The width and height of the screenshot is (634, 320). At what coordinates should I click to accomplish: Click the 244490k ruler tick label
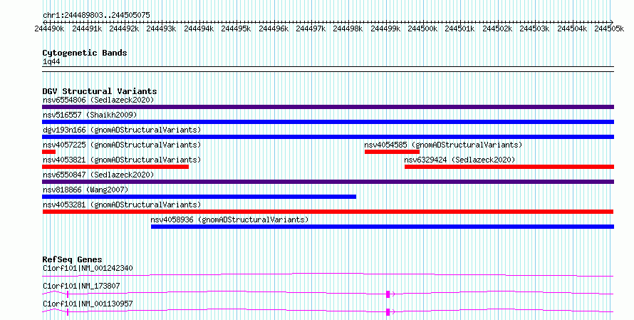[49, 29]
